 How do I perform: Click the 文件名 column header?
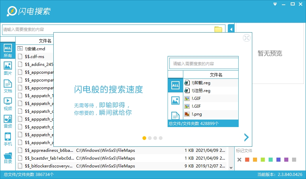pyautogui.click(x=45, y=41)
